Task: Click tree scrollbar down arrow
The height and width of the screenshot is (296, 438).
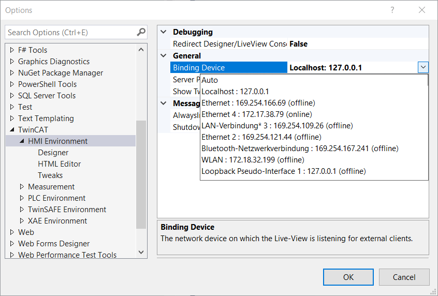Action: coord(141,252)
